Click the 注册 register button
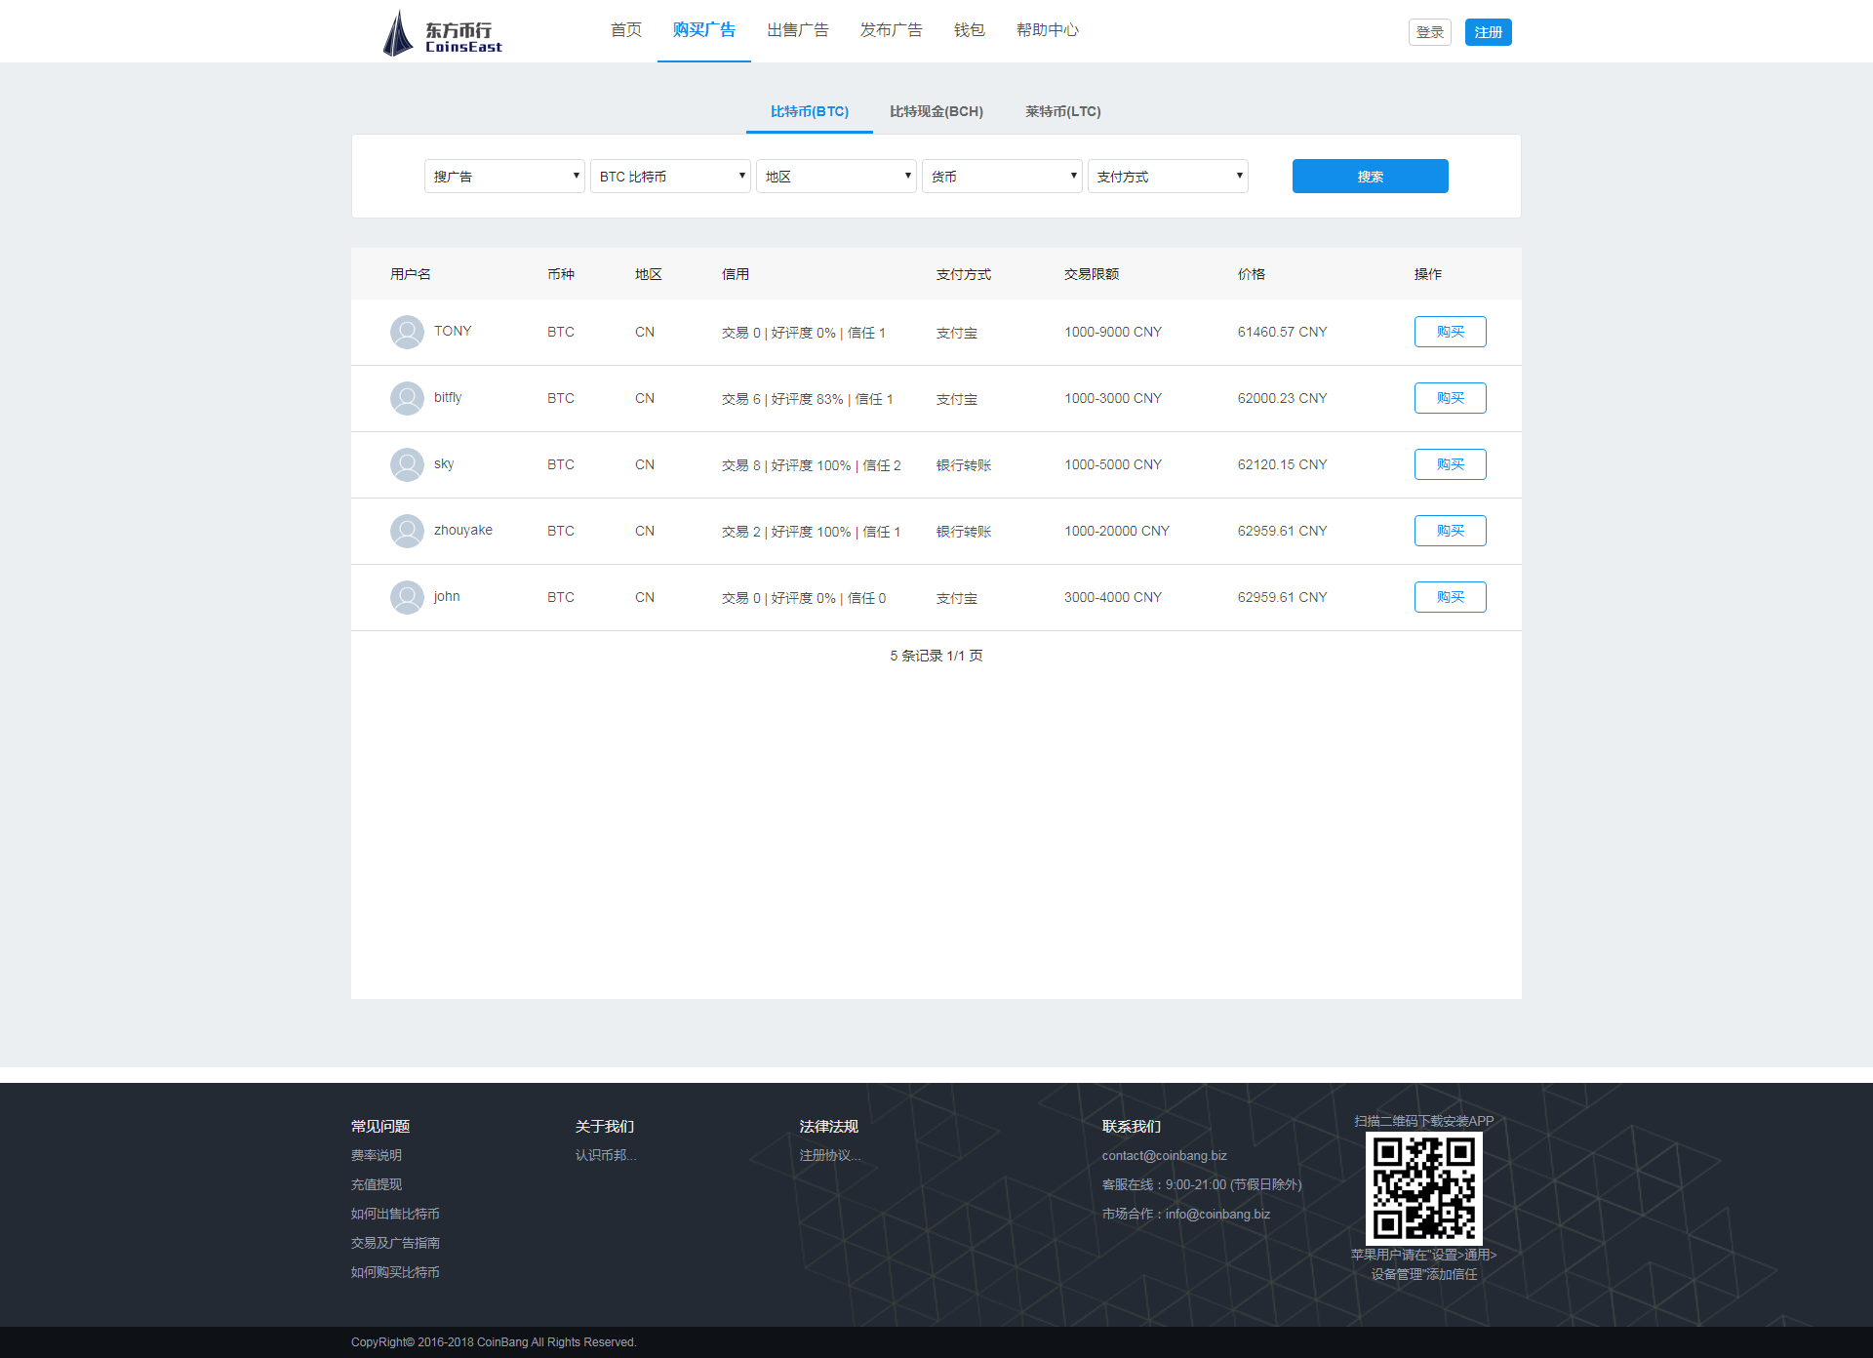The image size is (1873, 1358). tap(1489, 32)
